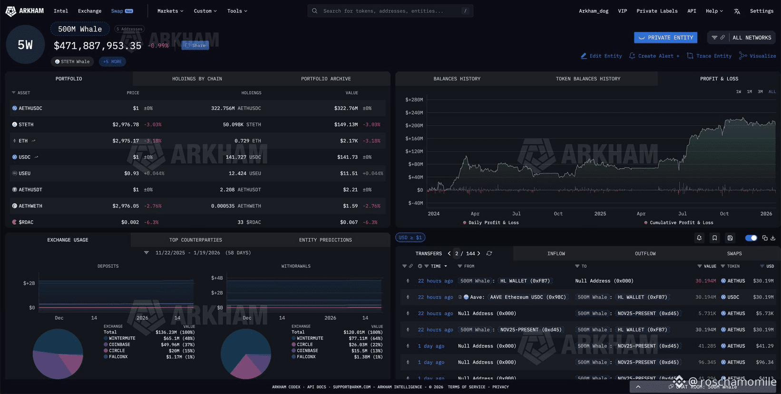781x394 pixels.
Task: Open the Custom dropdown menu
Action: click(205, 11)
